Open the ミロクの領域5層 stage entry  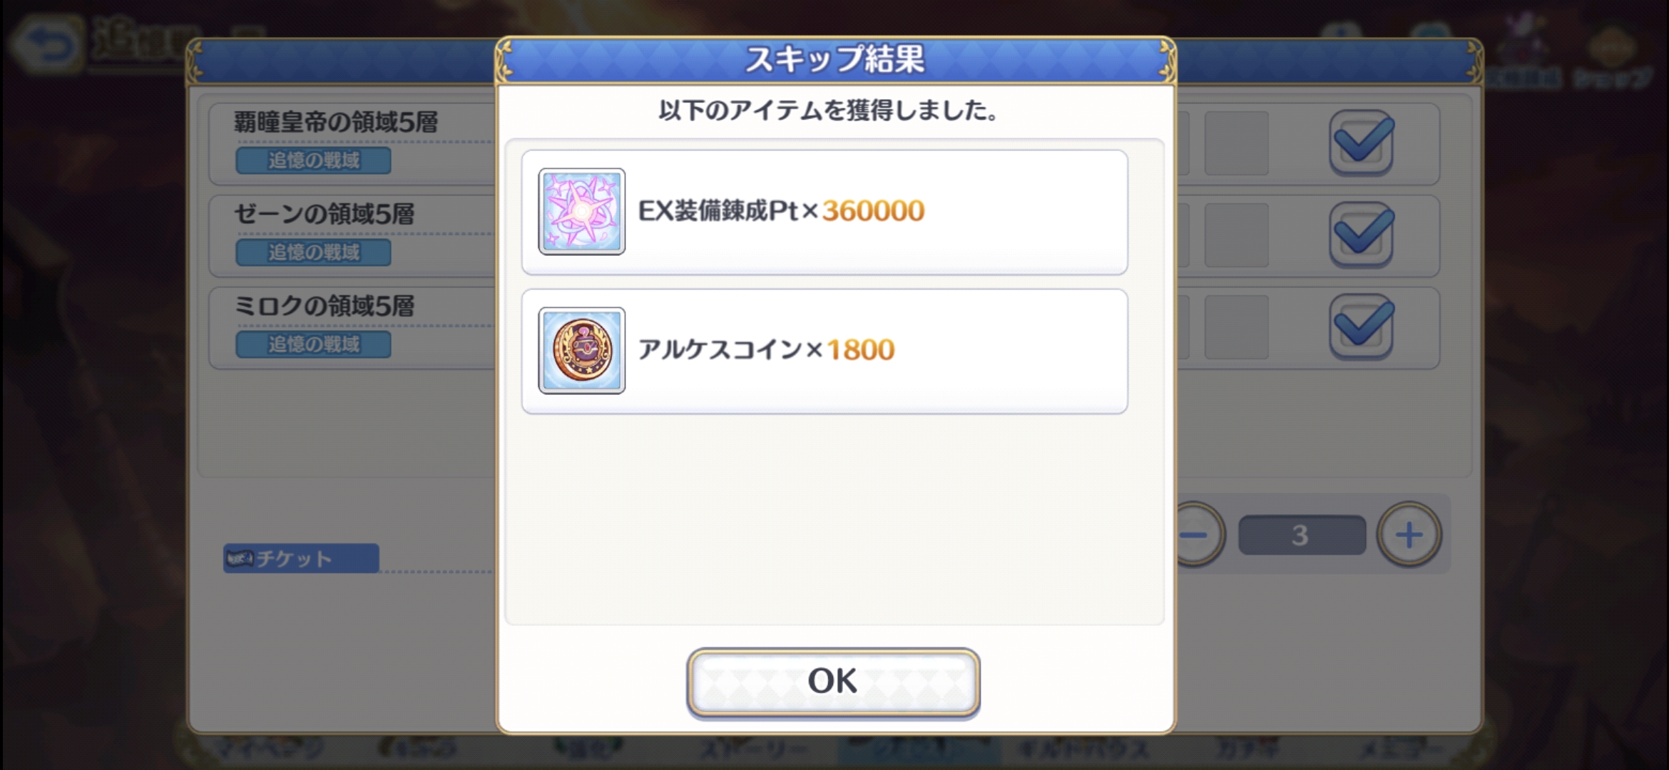point(351,327)
